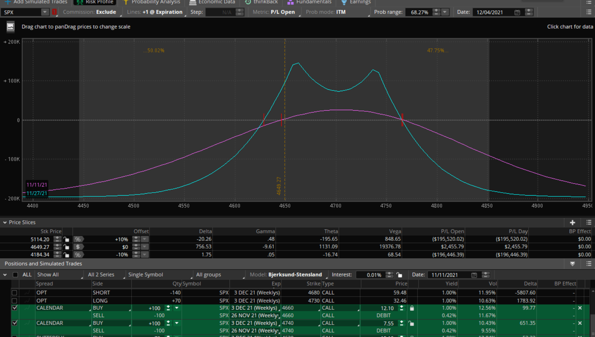The height and width of the screenshot is (337, 595).
Task: Click dollar offset icon for $0 slice
Action: point(78,247)
